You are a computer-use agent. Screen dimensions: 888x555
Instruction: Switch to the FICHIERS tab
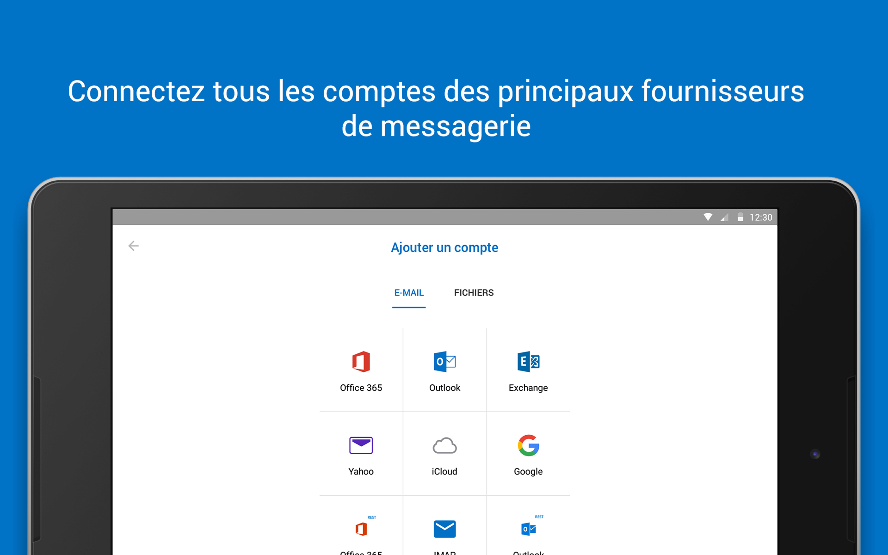[474, 292]
